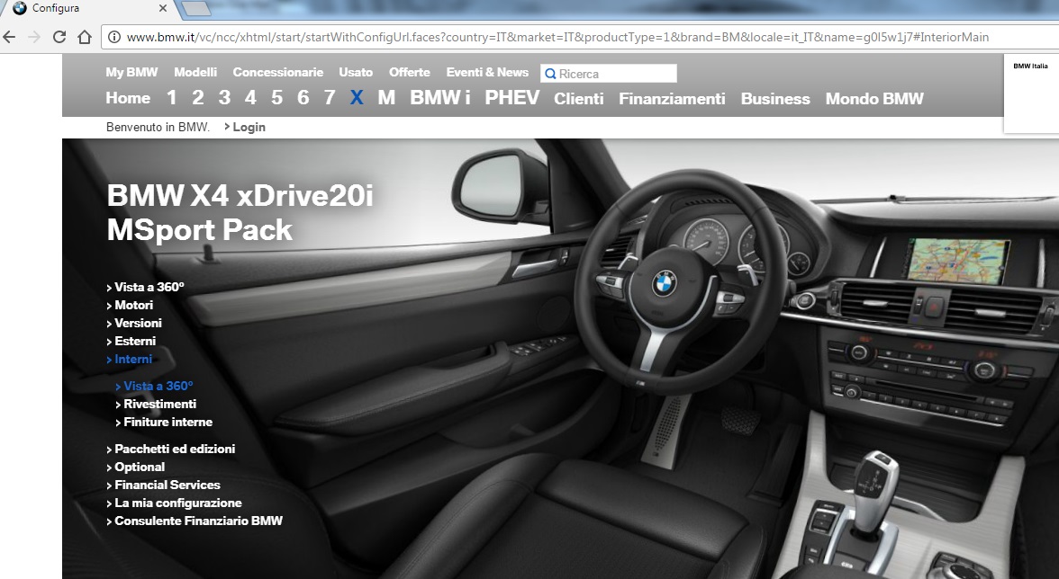Select Serie 3 in navigation
1059x579 pixels.
pyautogui.click(x=224, y=98)
